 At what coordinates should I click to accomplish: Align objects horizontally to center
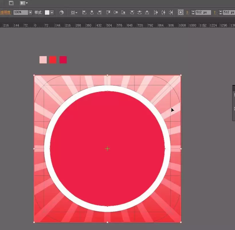click(92, 12)
